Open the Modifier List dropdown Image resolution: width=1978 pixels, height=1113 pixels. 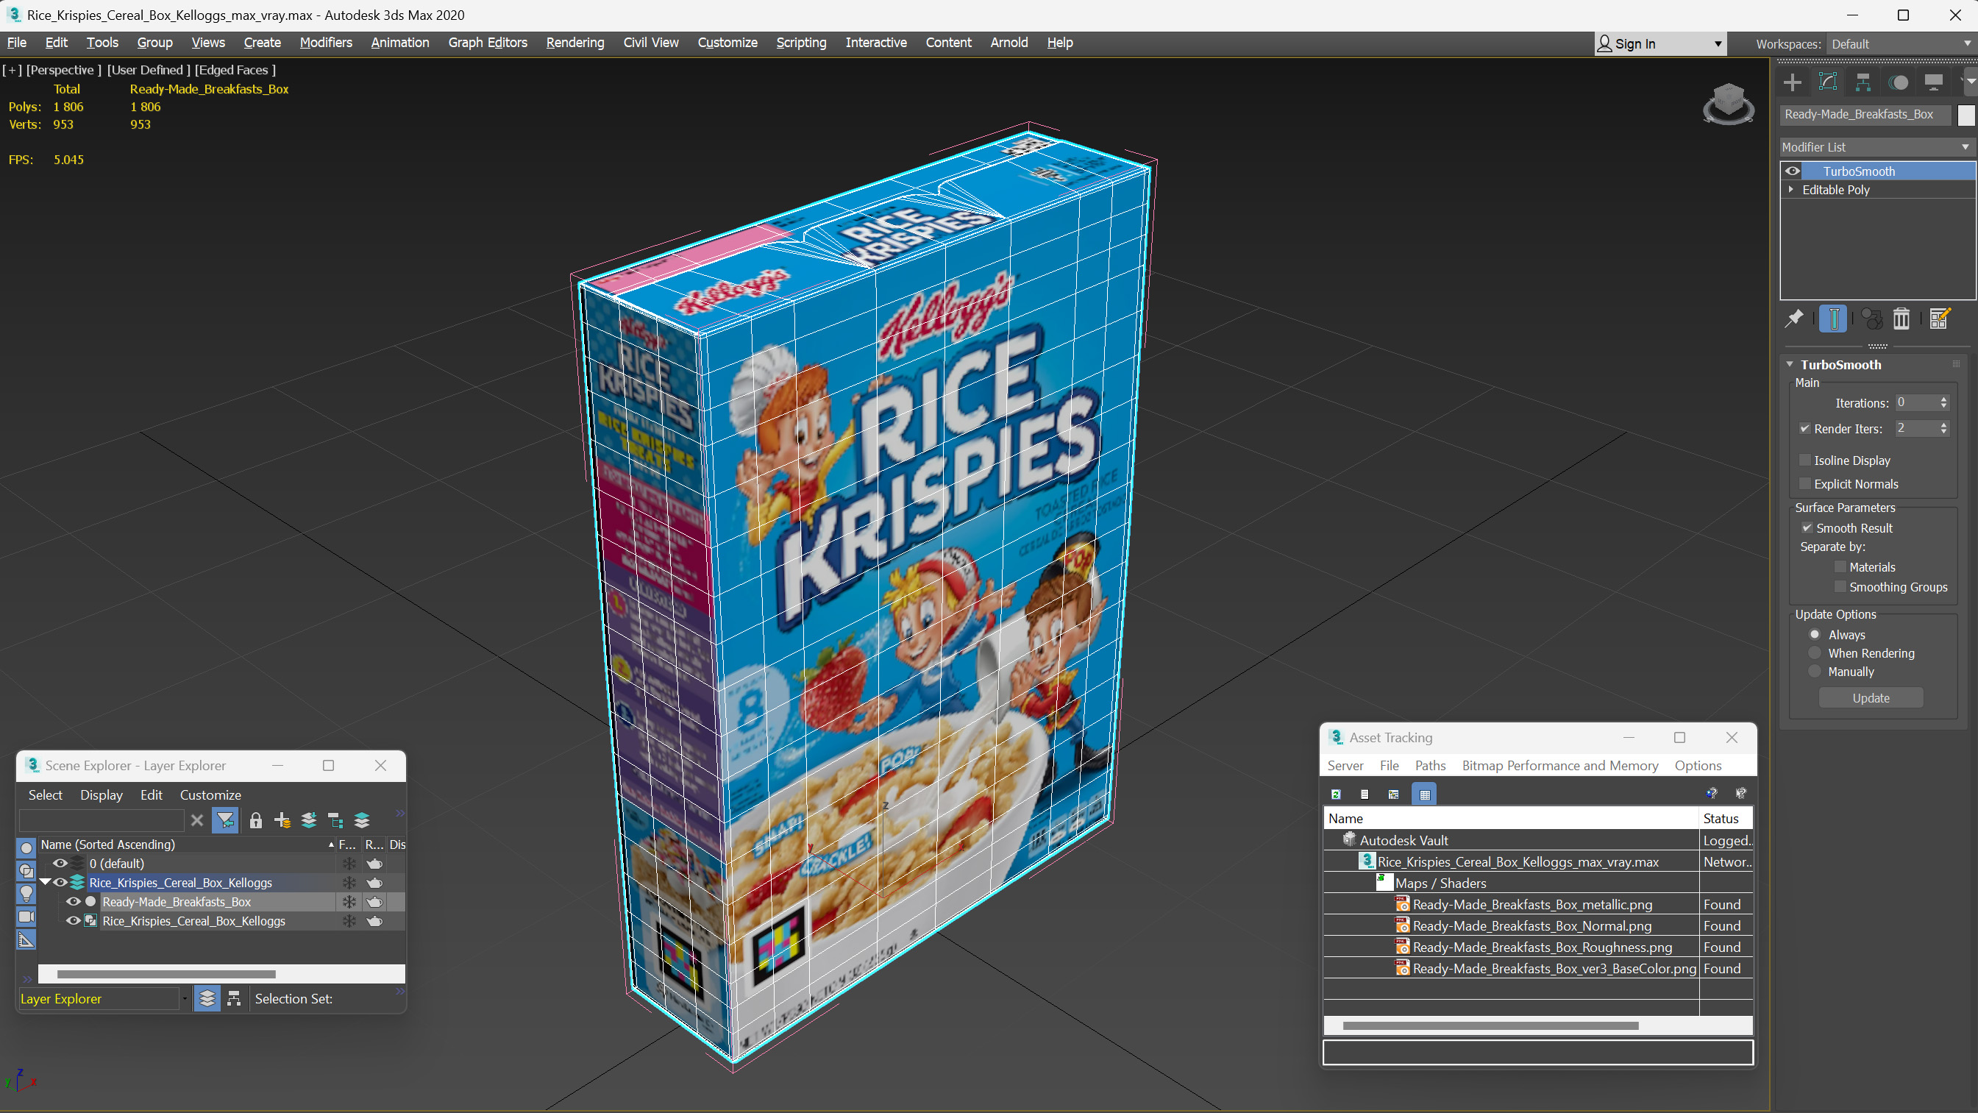[x=1876, y=146]
